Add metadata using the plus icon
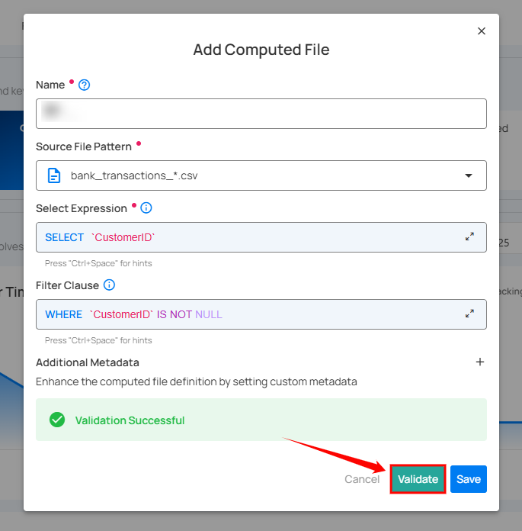Image resolution: width=522 pixels, height=531 pixels. pos(480,362)
